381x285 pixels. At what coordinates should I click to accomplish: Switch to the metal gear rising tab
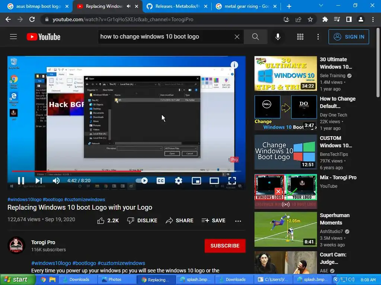247,6
